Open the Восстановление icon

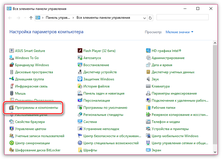[80, 65]
